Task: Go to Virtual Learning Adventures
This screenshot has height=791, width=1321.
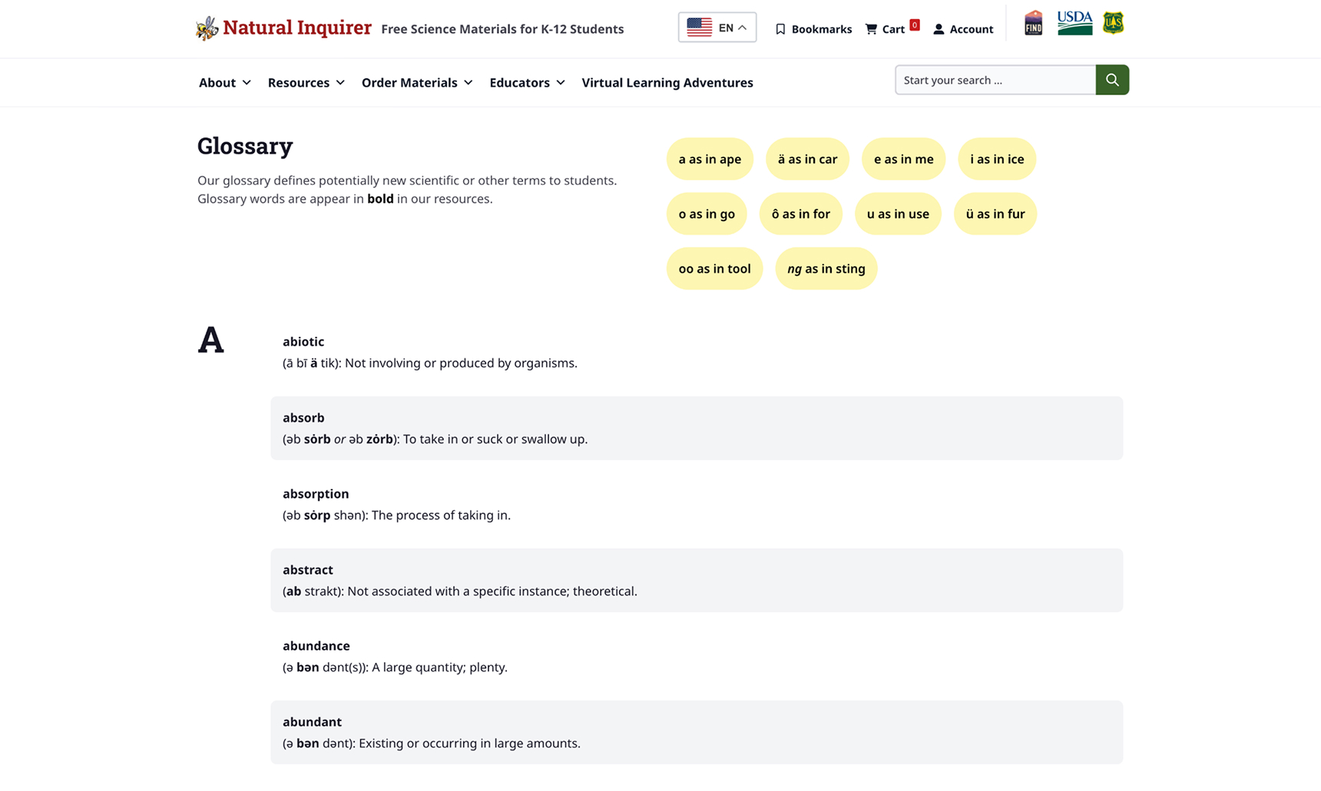Action: (667, 82)
